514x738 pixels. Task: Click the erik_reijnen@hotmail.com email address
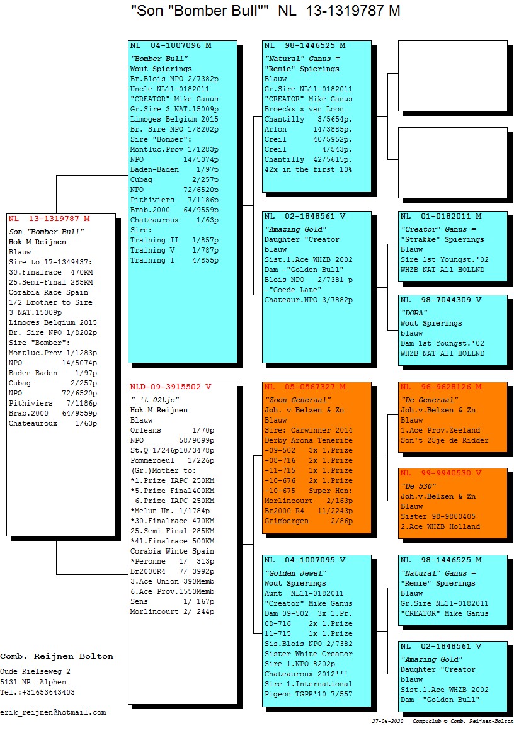(x=53, y=712)
